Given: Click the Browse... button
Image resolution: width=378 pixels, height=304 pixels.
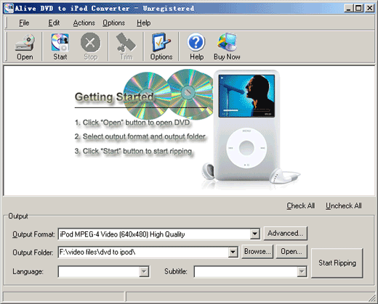Looking at the screenshot, I should point(257,252).
